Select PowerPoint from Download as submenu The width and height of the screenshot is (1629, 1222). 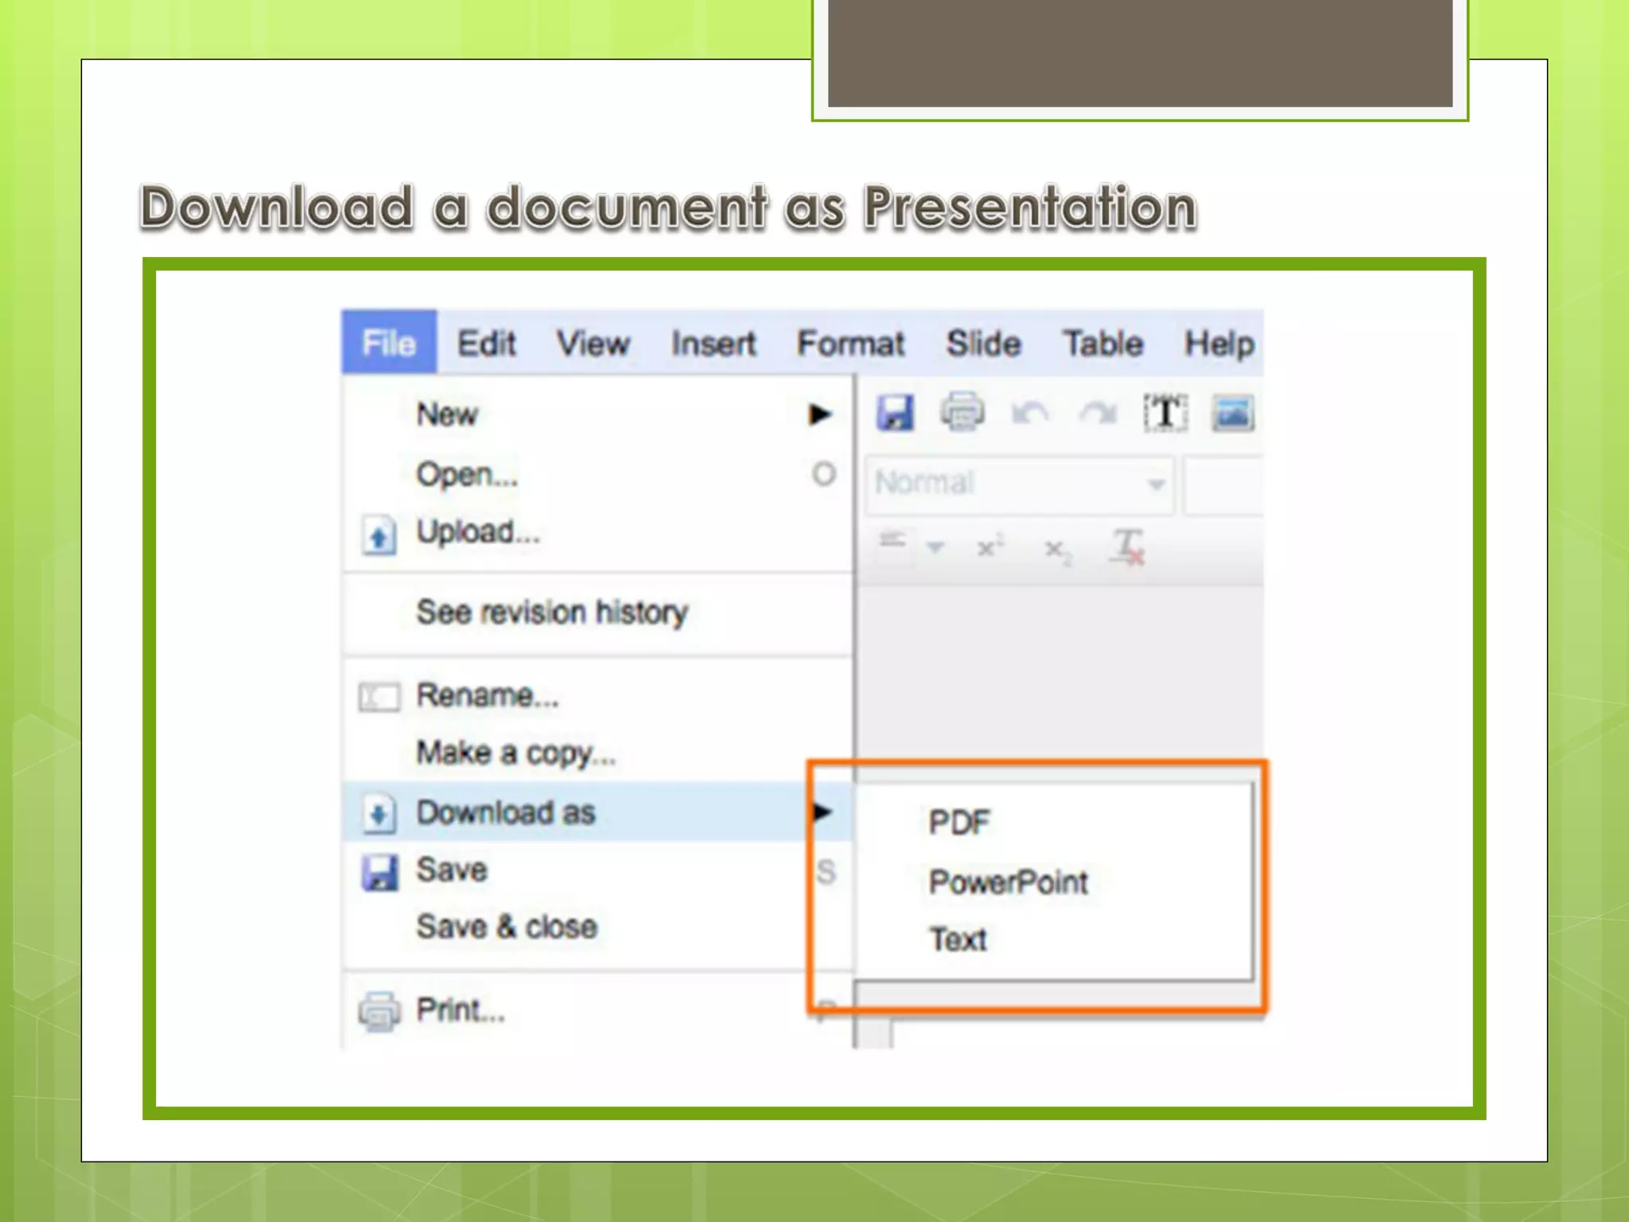click(x=1008, y=881)
